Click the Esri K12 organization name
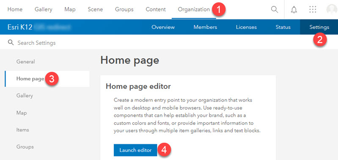The width and height of the screenshot is (338, 160). tap(20, 27)
